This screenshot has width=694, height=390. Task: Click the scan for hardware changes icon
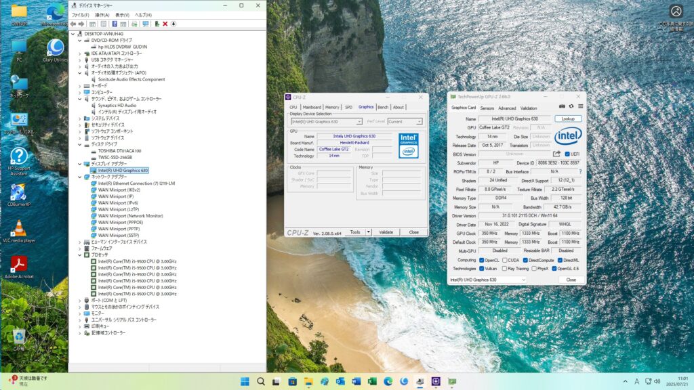tap(145, 24)
